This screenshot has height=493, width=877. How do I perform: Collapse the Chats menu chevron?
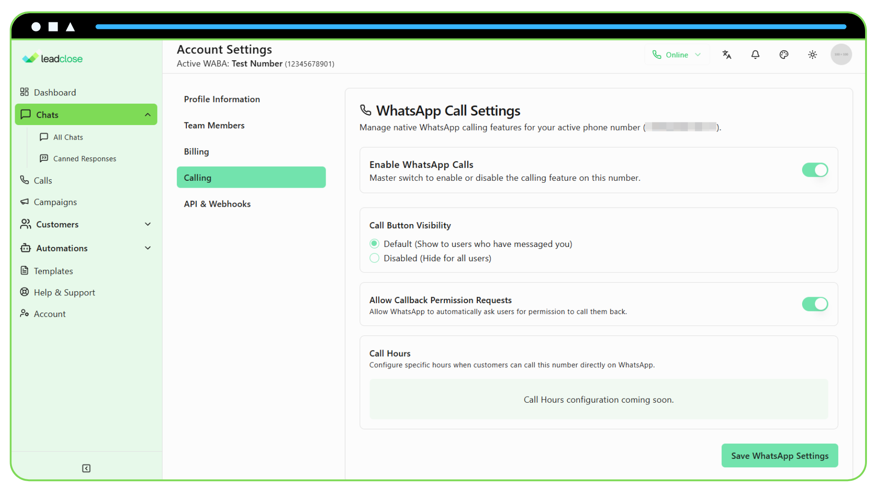148,115
